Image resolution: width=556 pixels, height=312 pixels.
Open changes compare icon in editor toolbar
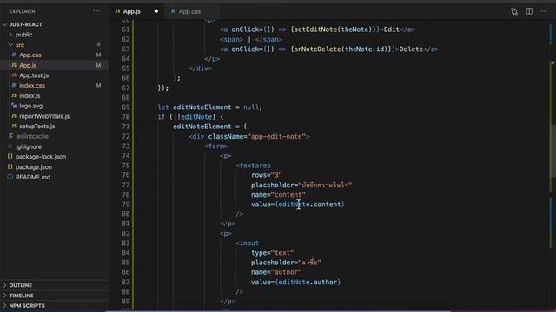point(514,11)
